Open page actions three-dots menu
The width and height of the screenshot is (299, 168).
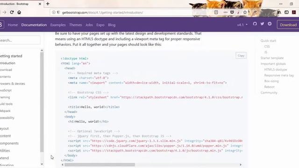coord(225,13)
